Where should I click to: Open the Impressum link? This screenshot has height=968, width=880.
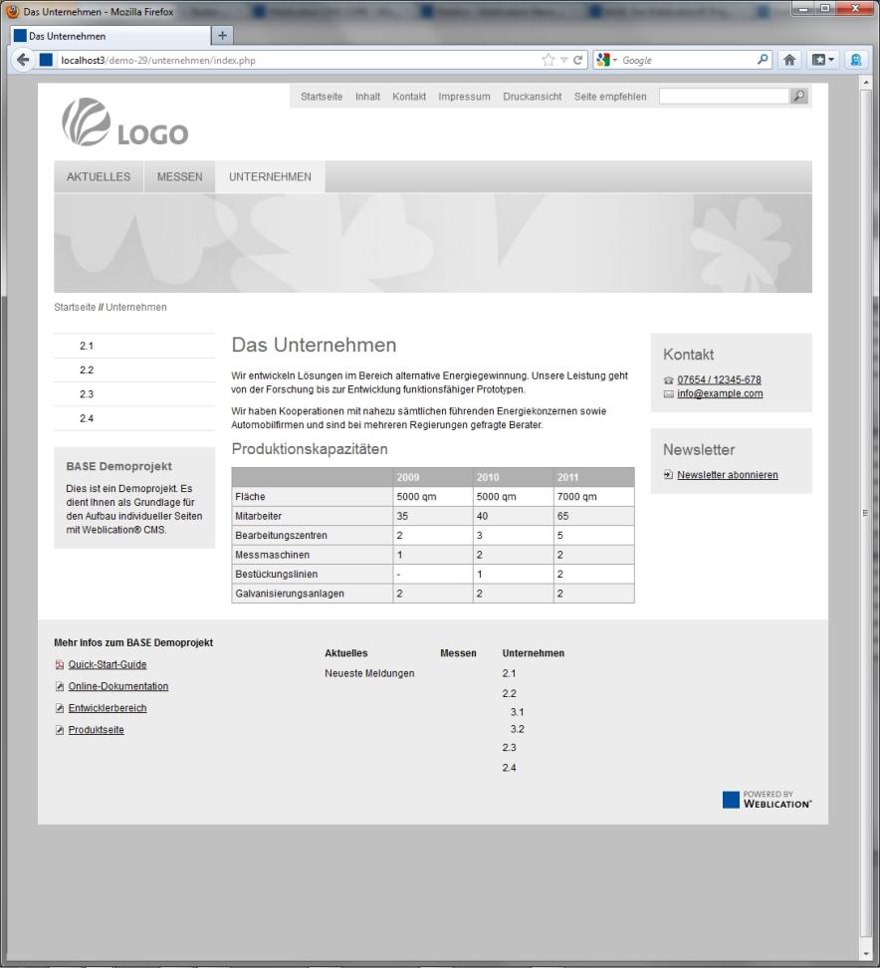tap(464, 97)
